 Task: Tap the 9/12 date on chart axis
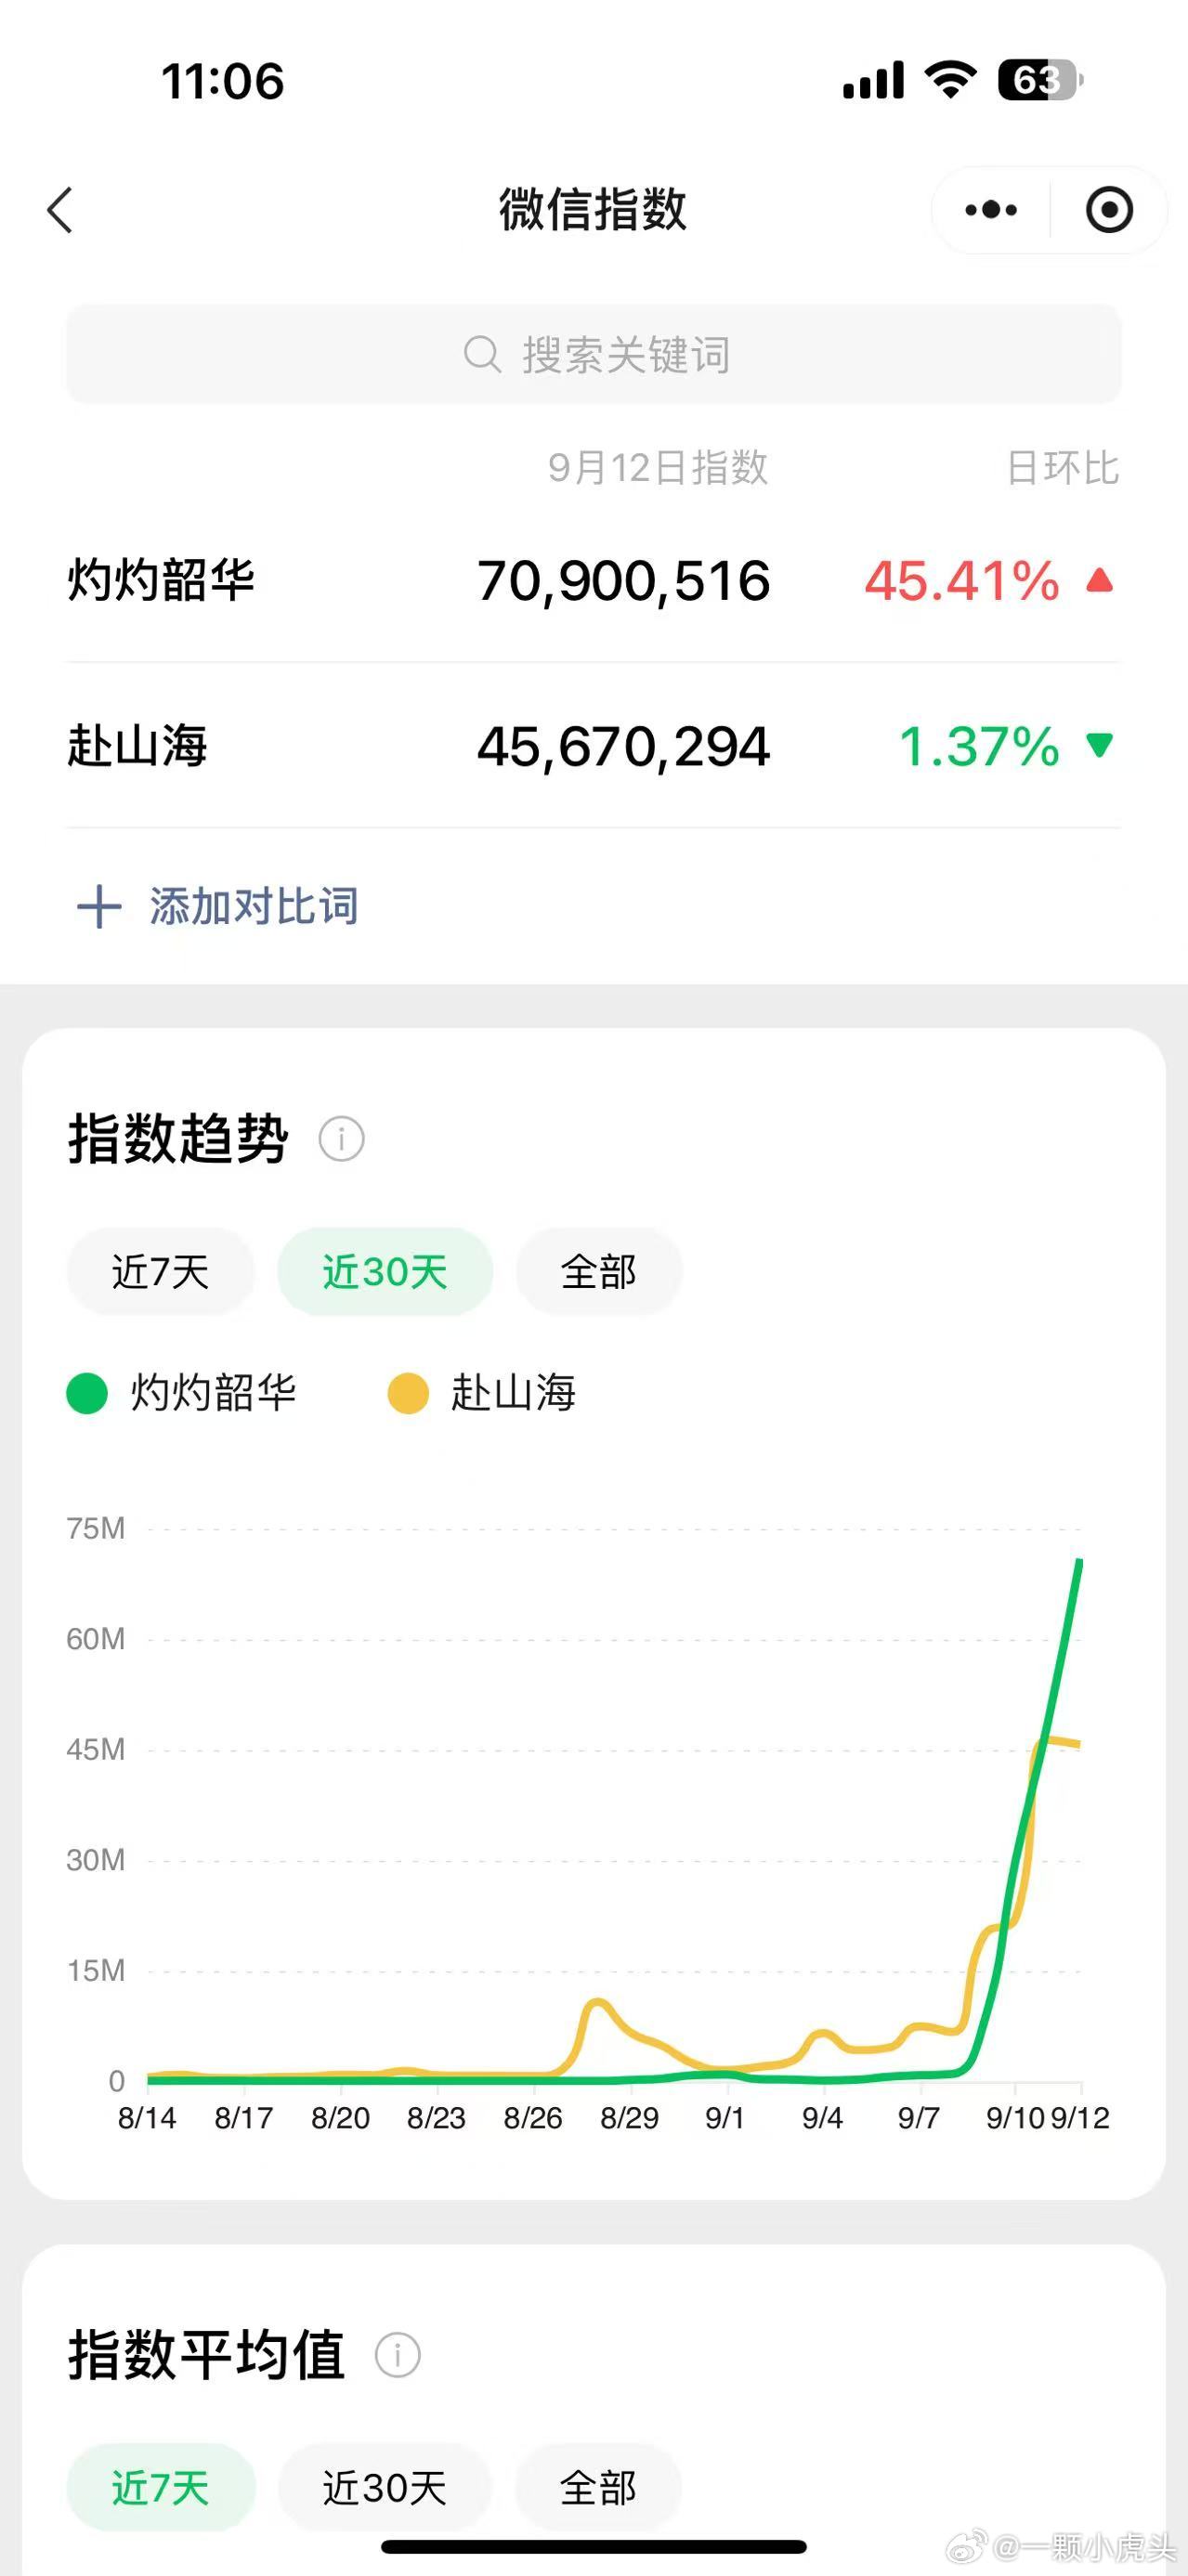tap(1081, 2118)
